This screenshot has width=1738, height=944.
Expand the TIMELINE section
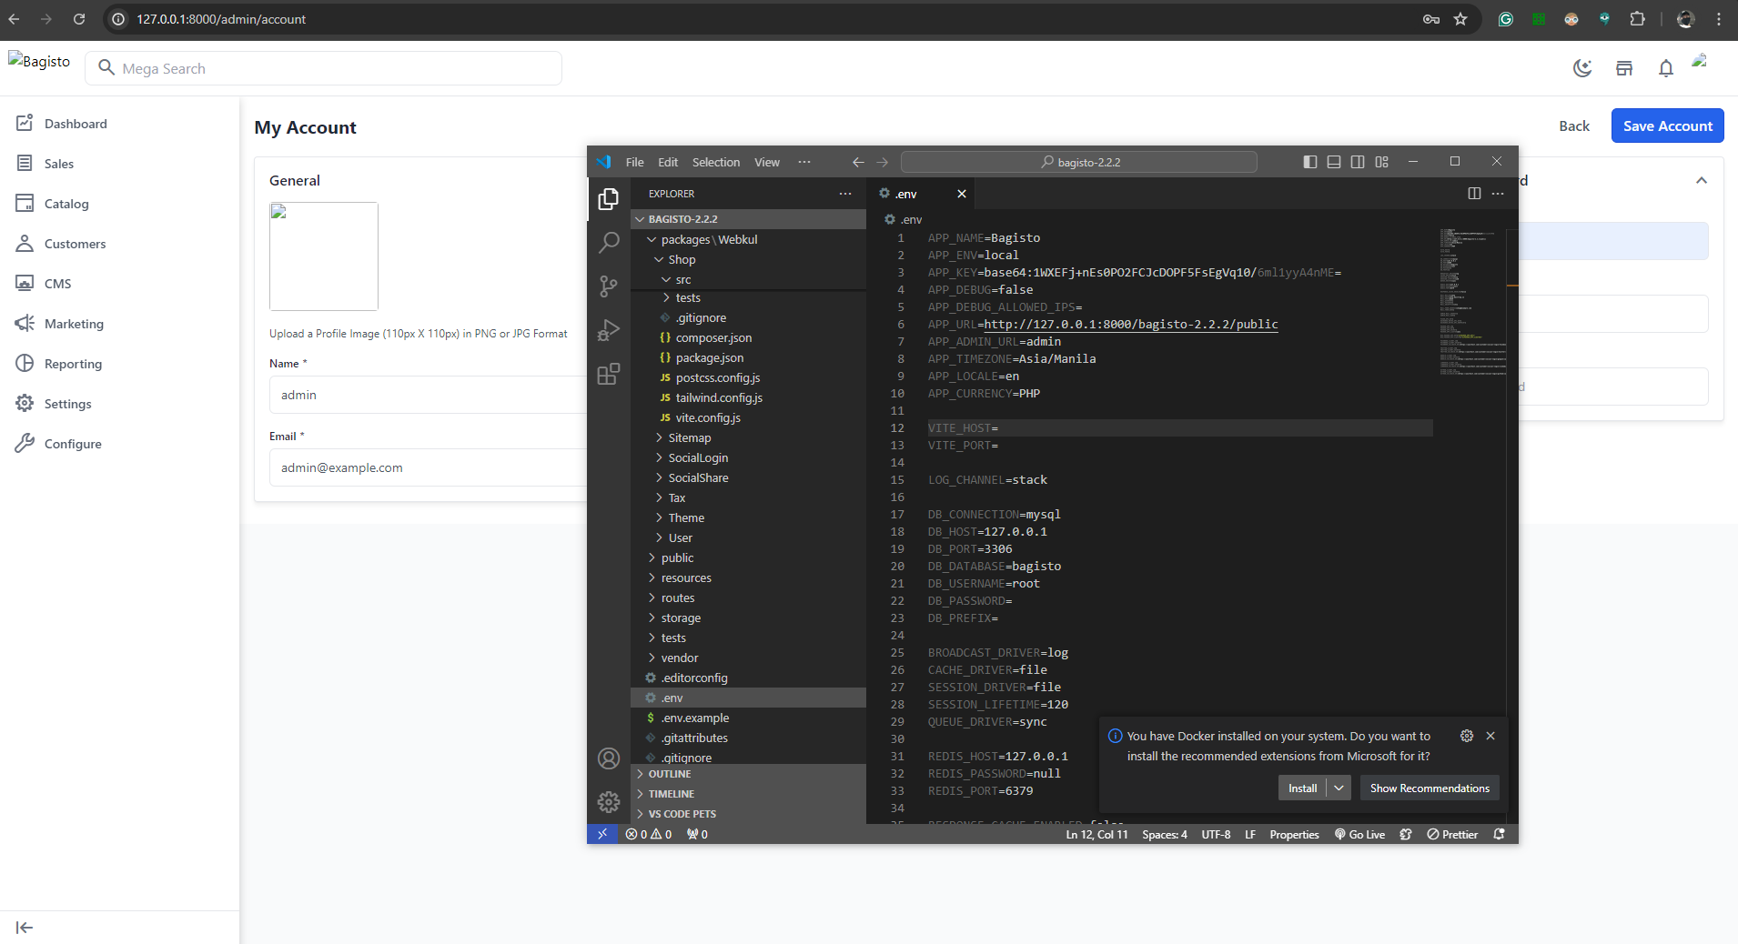click(x=748, y=794)
